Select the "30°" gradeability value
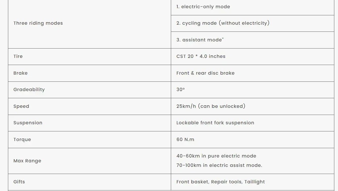The image size is (338, 191). pyautogui.click(x=180, y=90)
